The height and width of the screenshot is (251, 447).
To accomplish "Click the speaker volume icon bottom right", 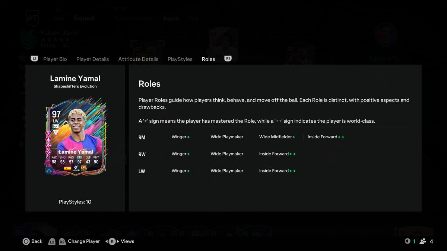I will click(x=408, y=241).
